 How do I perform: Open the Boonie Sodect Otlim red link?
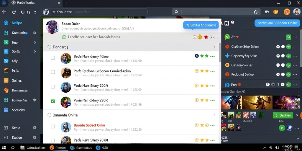tap(89, 125)
